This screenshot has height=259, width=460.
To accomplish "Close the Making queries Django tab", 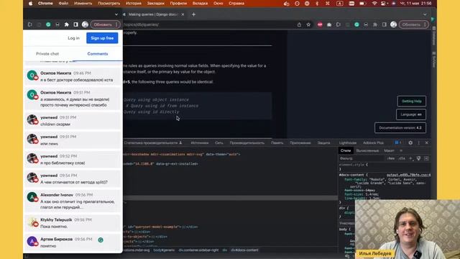I will [x=183, y=14].
